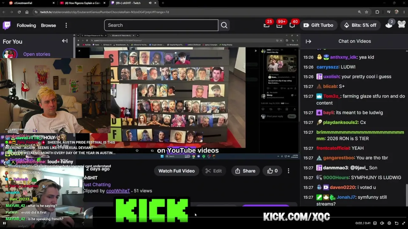Click chat username carrysszz
This screenshot has height=229, width=408.
point(328,67)
